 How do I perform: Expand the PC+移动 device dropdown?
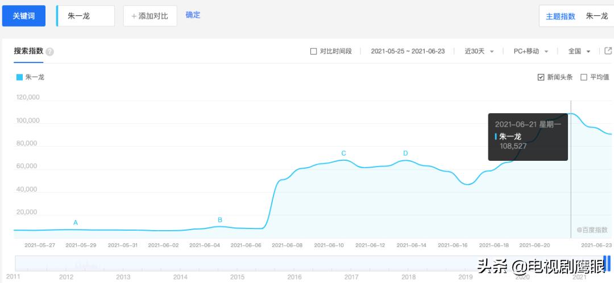pyautogui.click(x=530, y=51)
